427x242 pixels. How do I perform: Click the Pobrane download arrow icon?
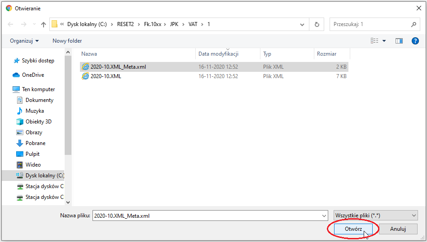(x=20, y=143)
